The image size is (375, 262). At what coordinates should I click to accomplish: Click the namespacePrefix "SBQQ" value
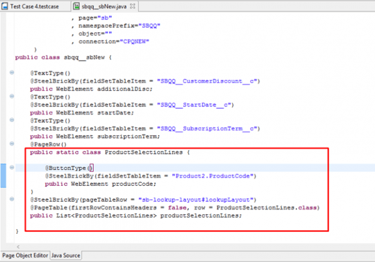tap(149, 26)
